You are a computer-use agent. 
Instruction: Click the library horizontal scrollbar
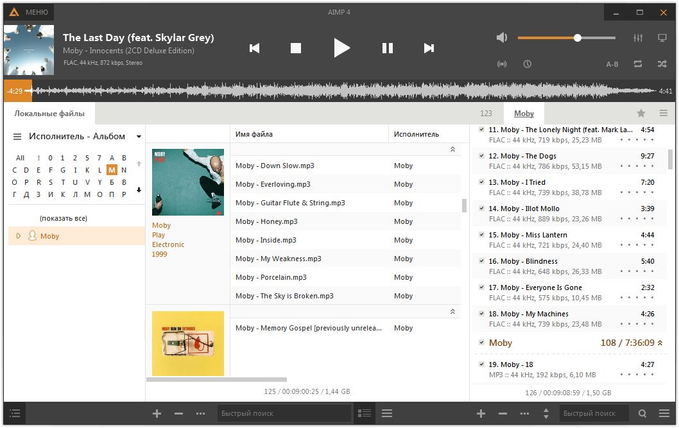pos(216,379)
